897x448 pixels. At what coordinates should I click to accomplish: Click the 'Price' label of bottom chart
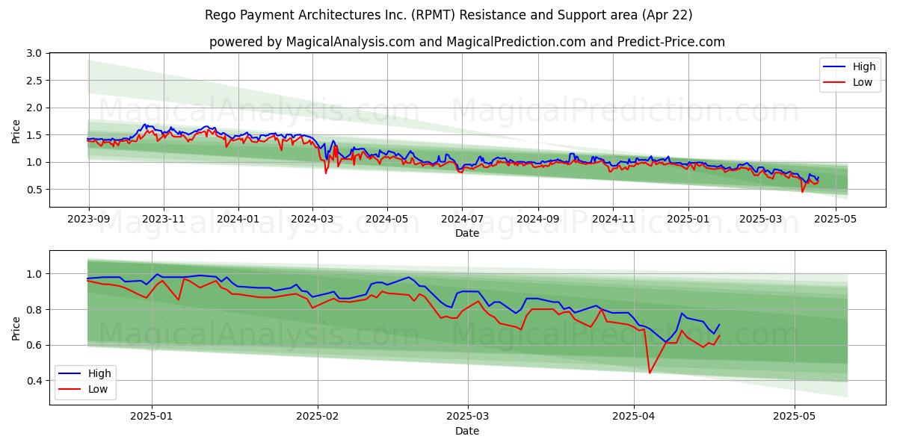tap(16, 328)
